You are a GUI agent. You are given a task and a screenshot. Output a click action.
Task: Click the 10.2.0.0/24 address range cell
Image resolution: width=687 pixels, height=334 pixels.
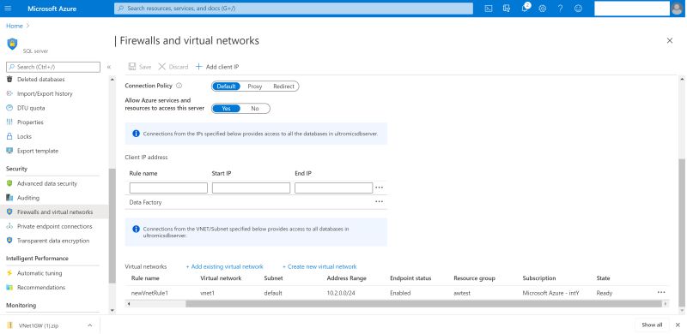[x=341, y=293]
